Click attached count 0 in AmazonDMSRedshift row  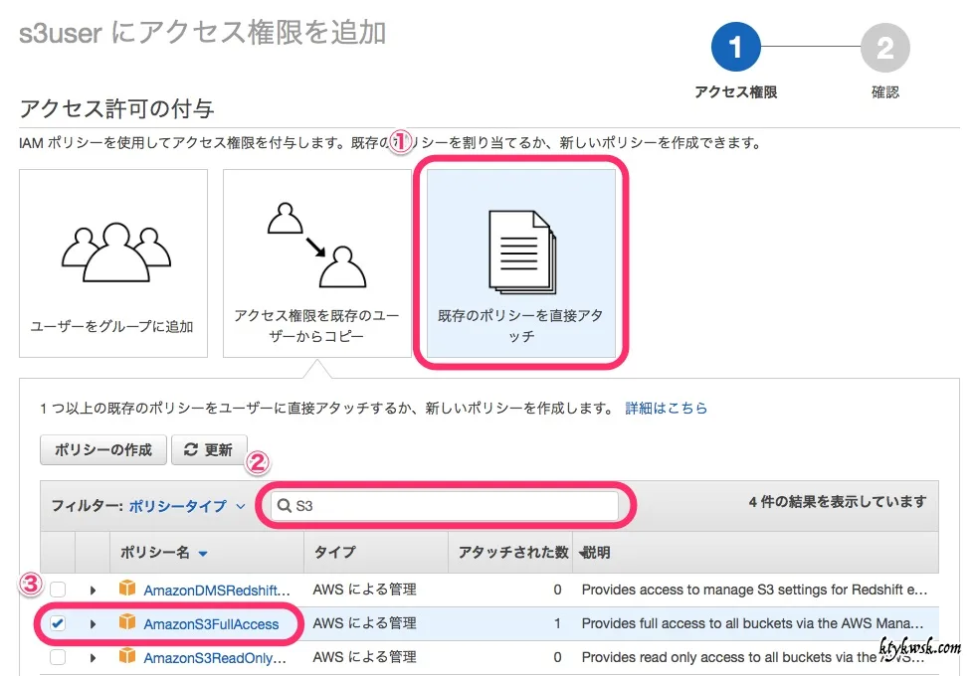click(557, 590)
